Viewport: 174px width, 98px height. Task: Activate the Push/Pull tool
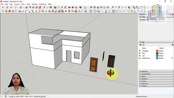27,7
